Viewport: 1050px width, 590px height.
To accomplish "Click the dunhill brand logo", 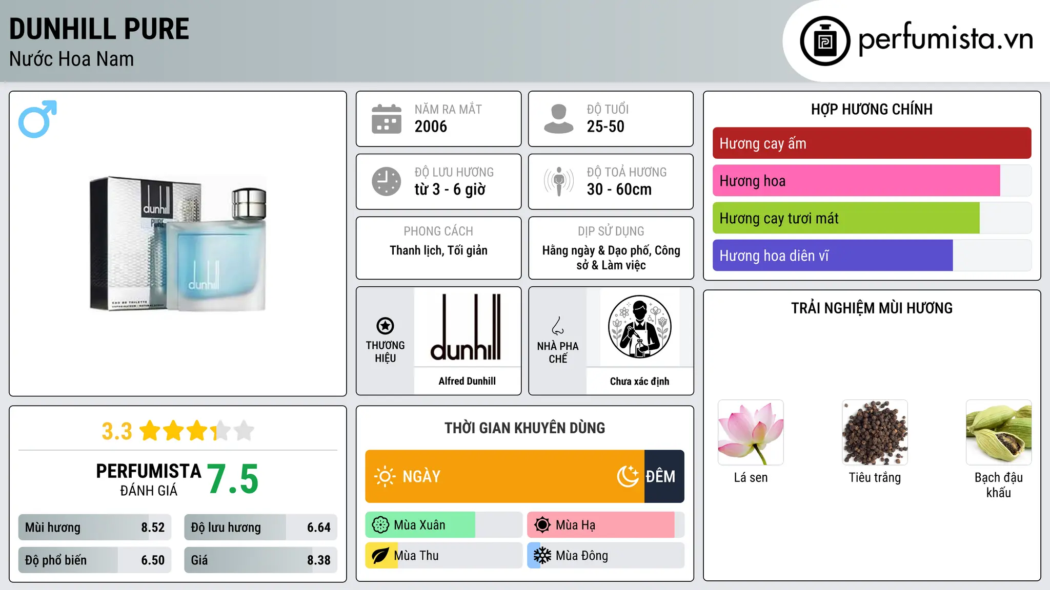I will [x=466, y=327].
